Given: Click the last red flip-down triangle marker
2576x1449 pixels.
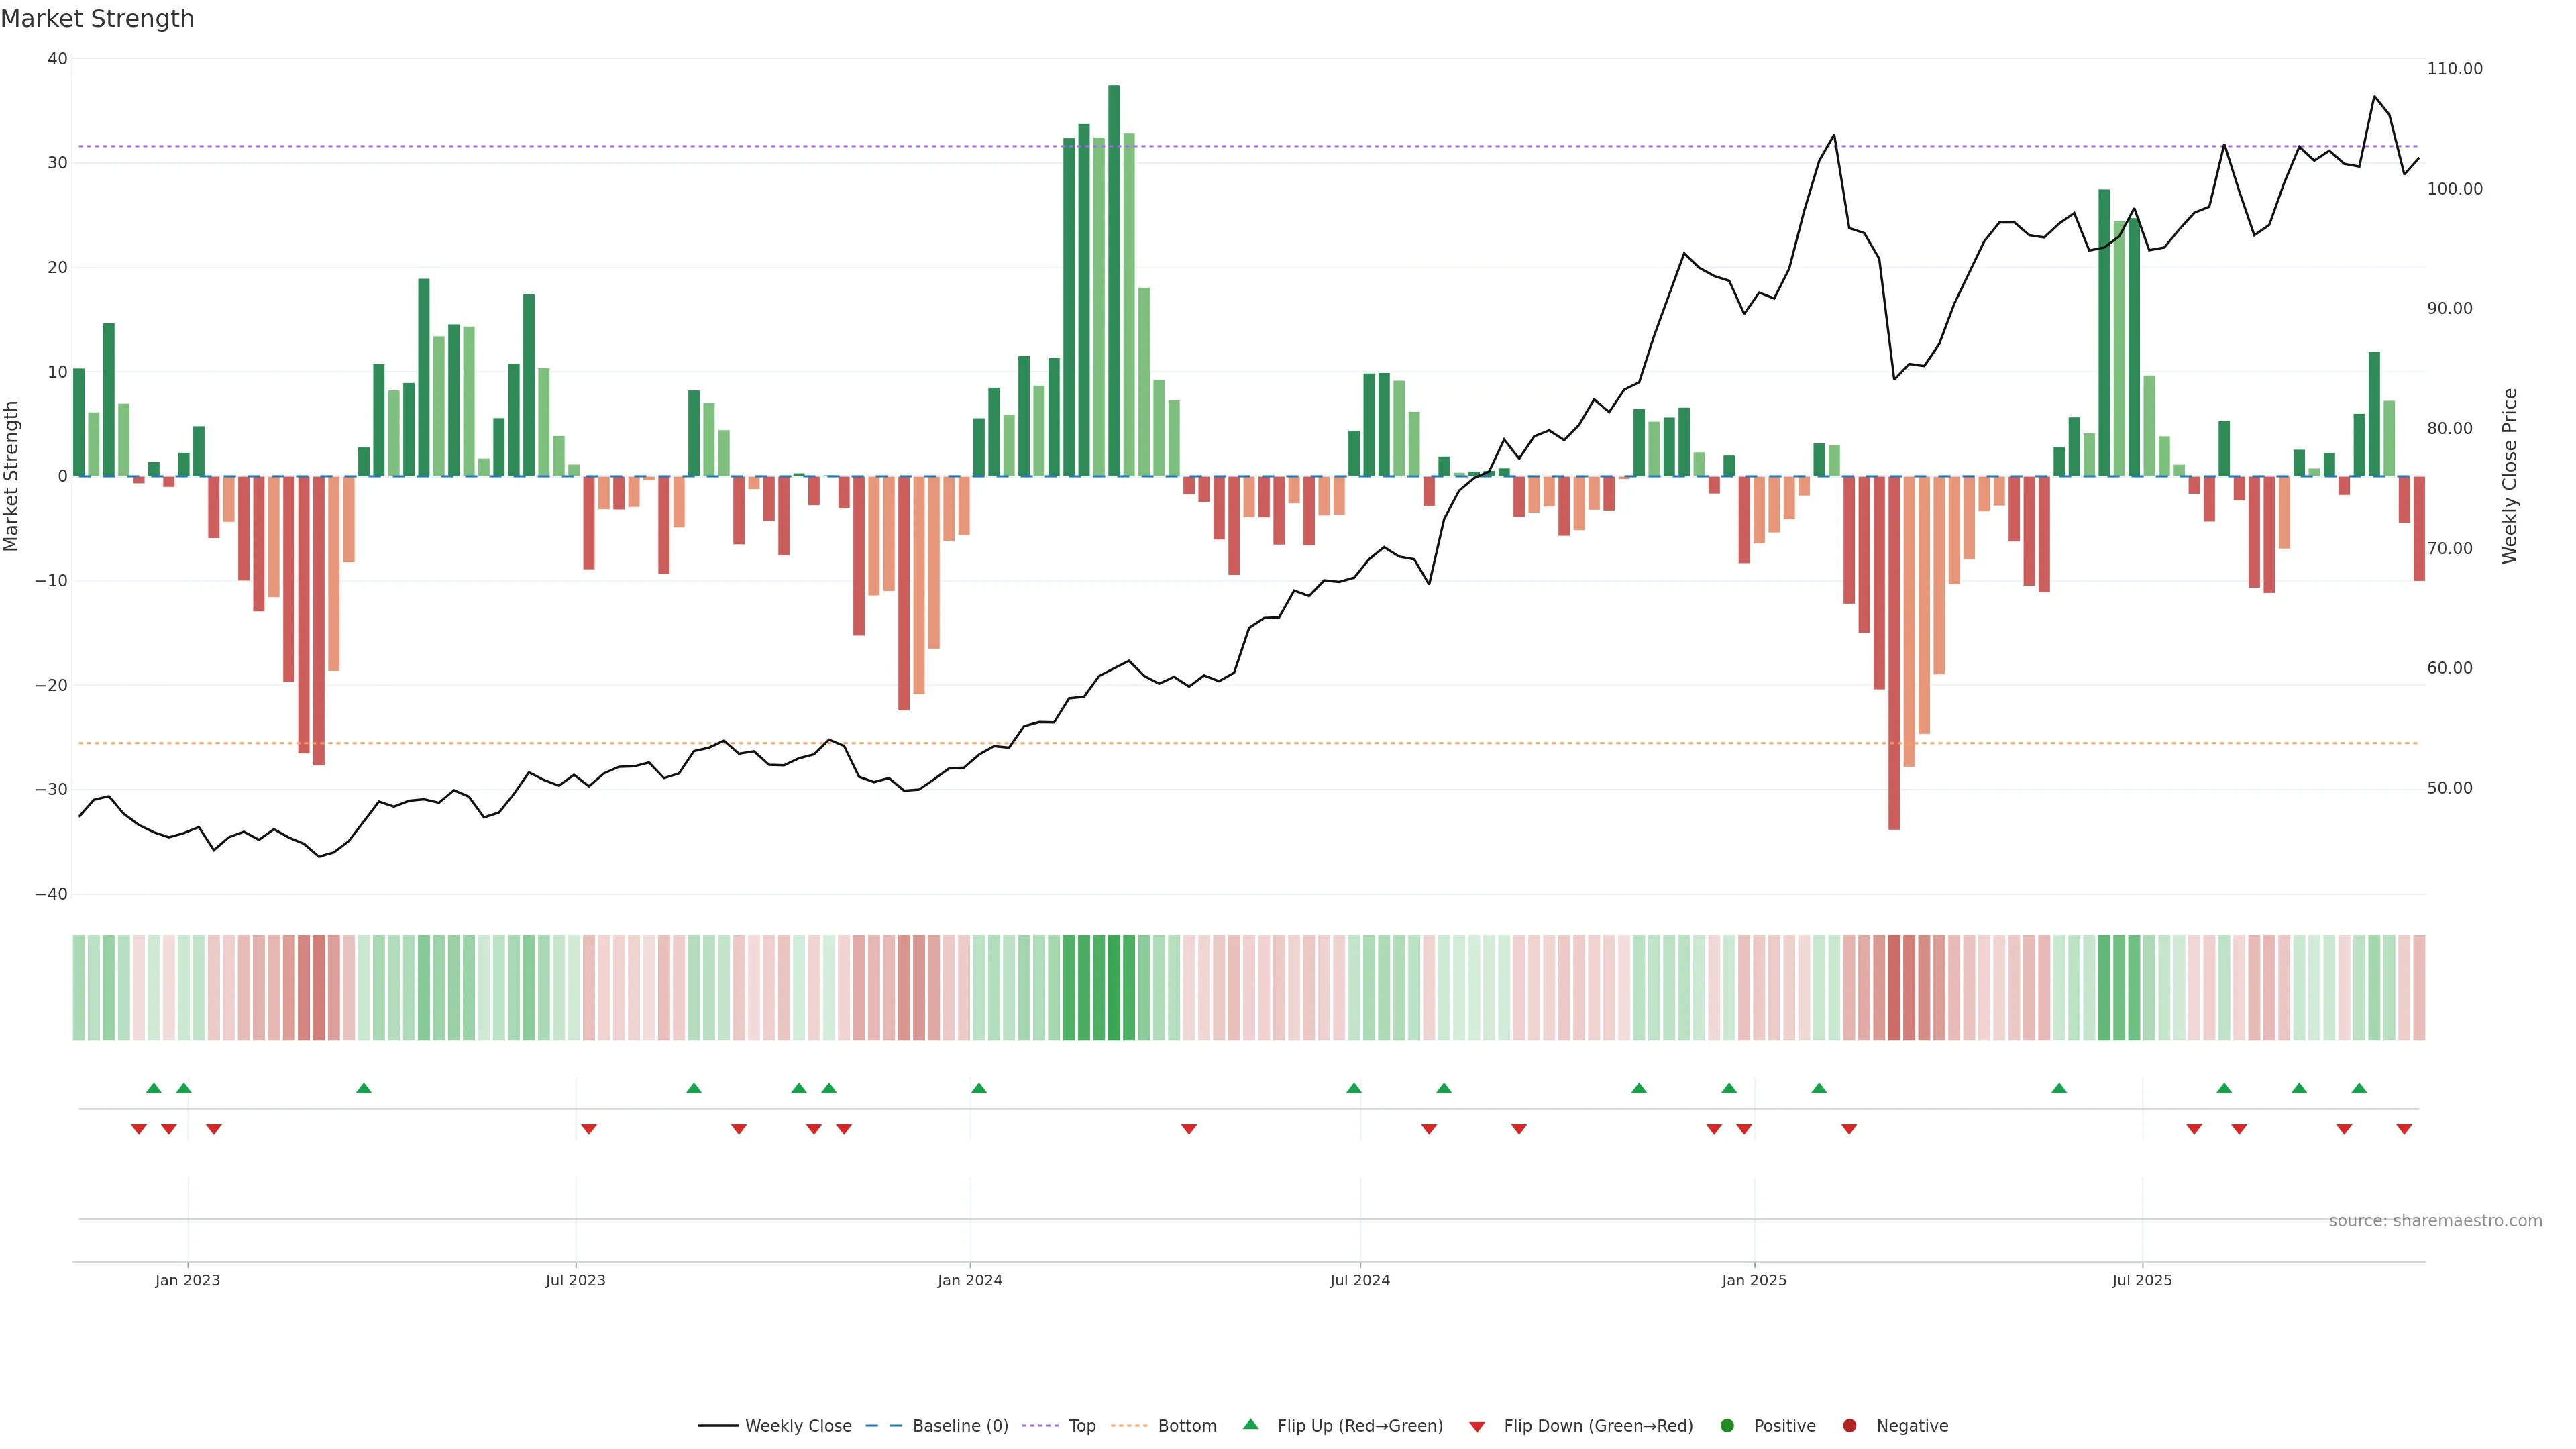Looking at the screenshot, I should point(2404,1129).
